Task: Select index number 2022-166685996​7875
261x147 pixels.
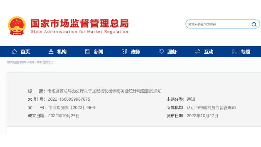Action: coord(69,99)
